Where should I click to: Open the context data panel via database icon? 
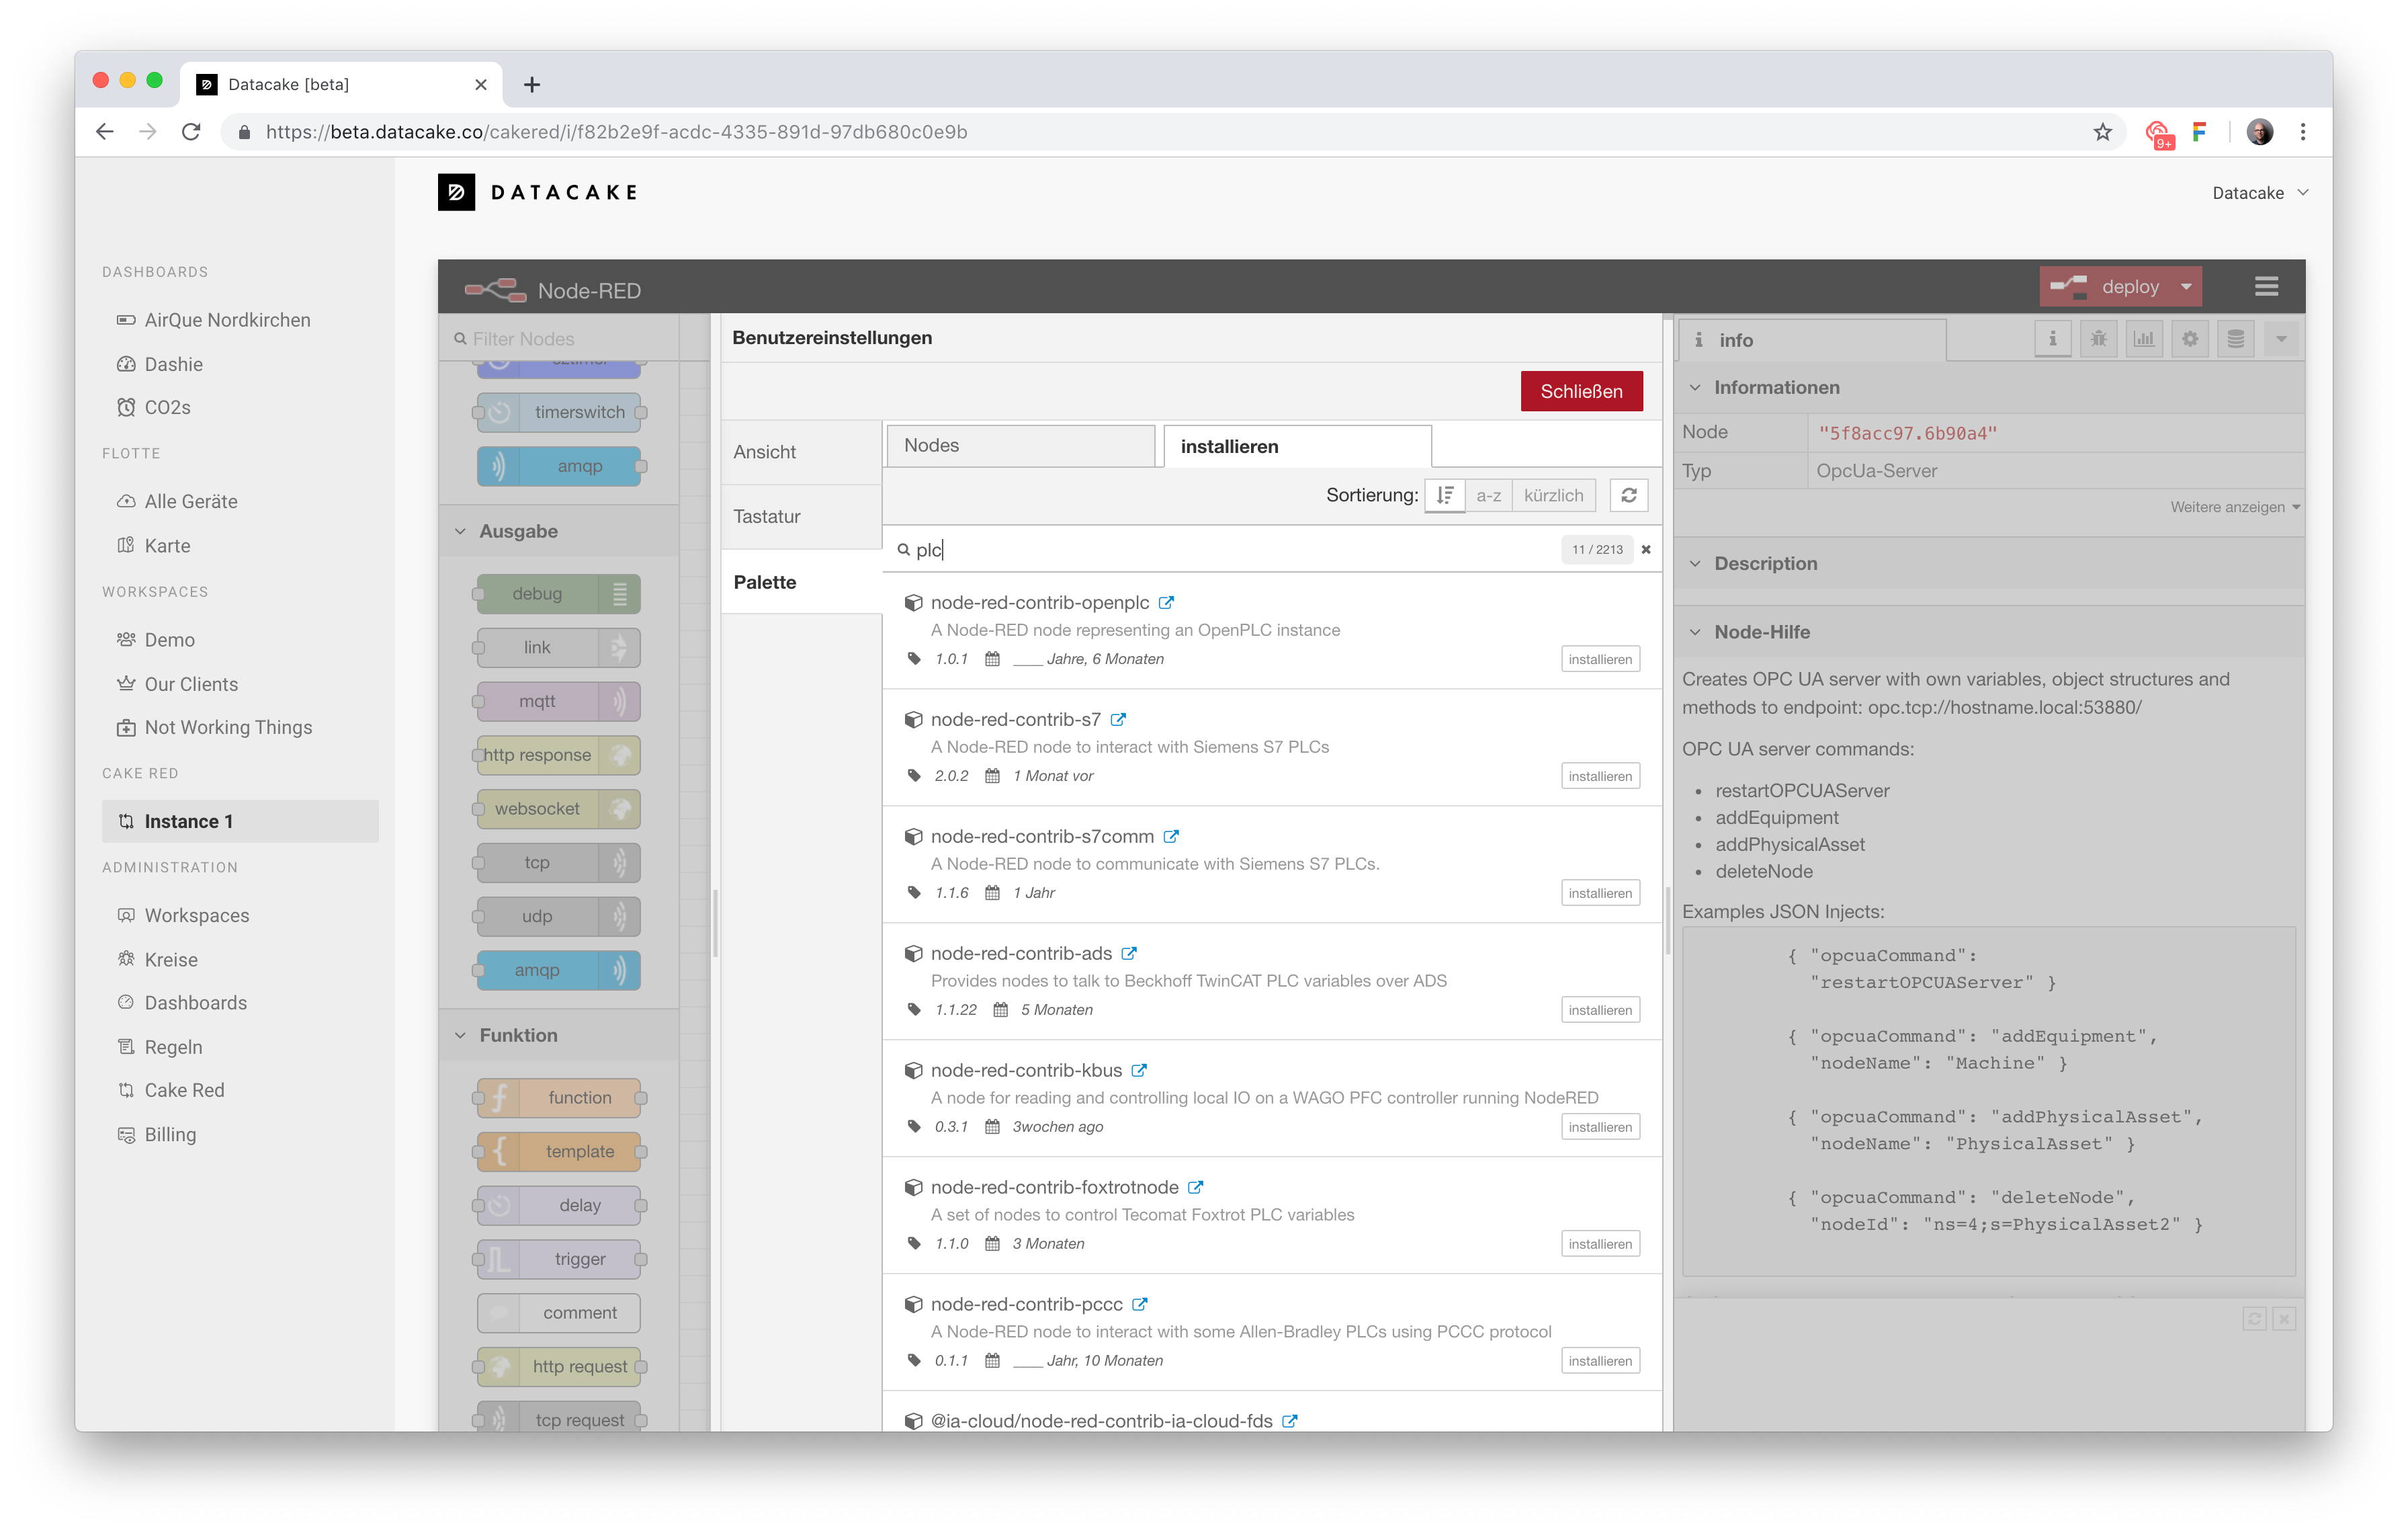[2235, 338]
